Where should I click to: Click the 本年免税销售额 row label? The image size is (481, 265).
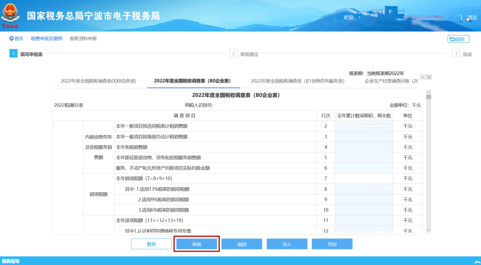click(x=132, y=147)
